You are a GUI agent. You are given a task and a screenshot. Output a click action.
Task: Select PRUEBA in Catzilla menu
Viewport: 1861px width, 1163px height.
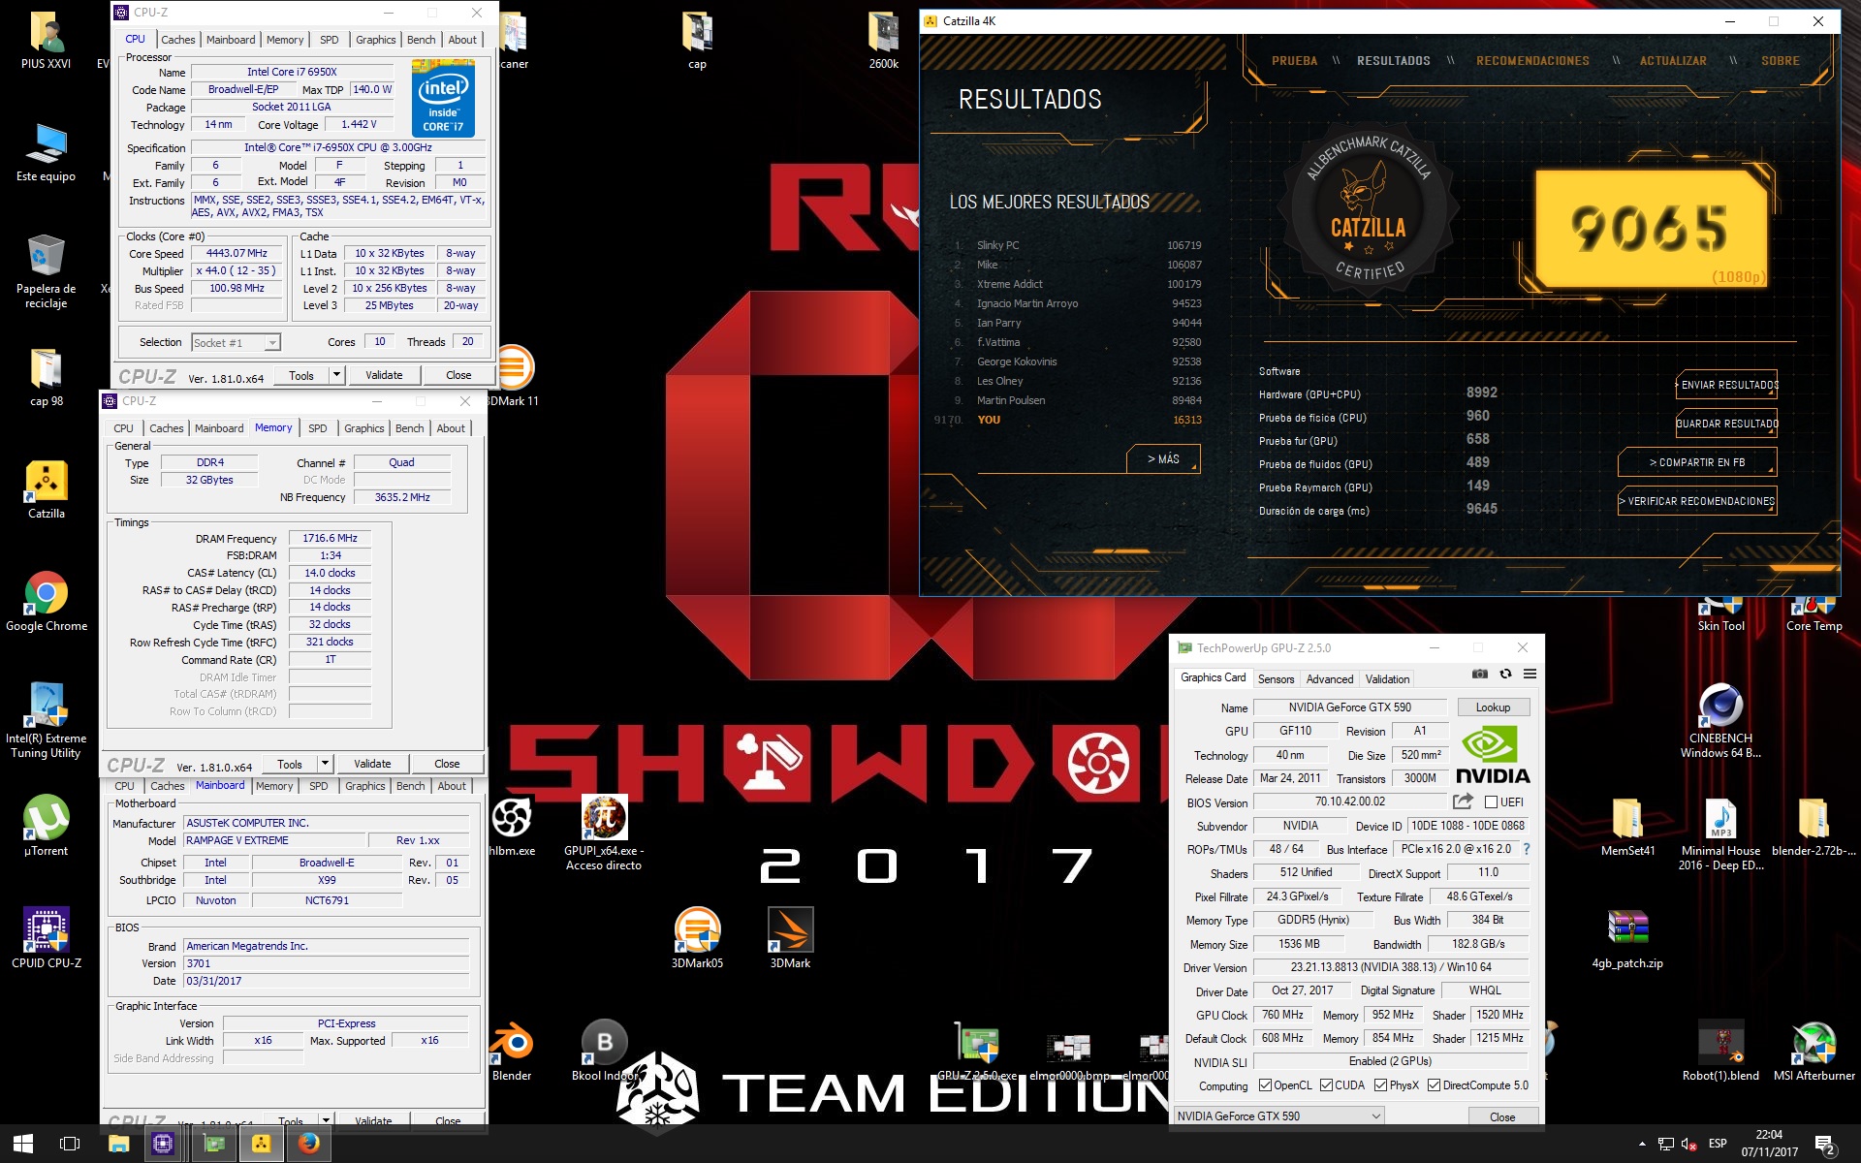1294,61
